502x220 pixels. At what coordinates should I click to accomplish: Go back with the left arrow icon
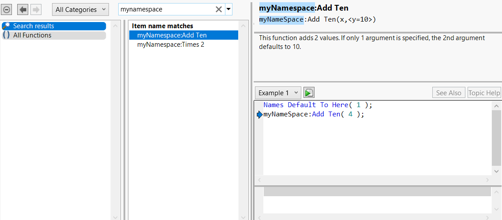tap(23, 9)
